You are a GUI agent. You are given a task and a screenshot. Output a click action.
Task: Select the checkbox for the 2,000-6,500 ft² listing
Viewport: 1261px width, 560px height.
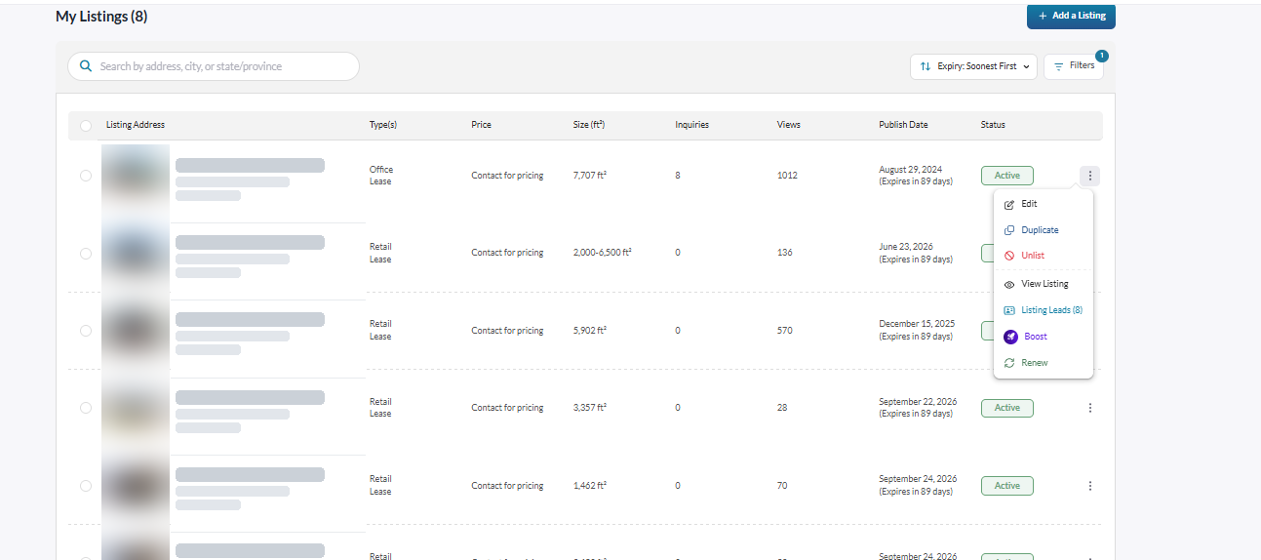click(x=86, y=254)
